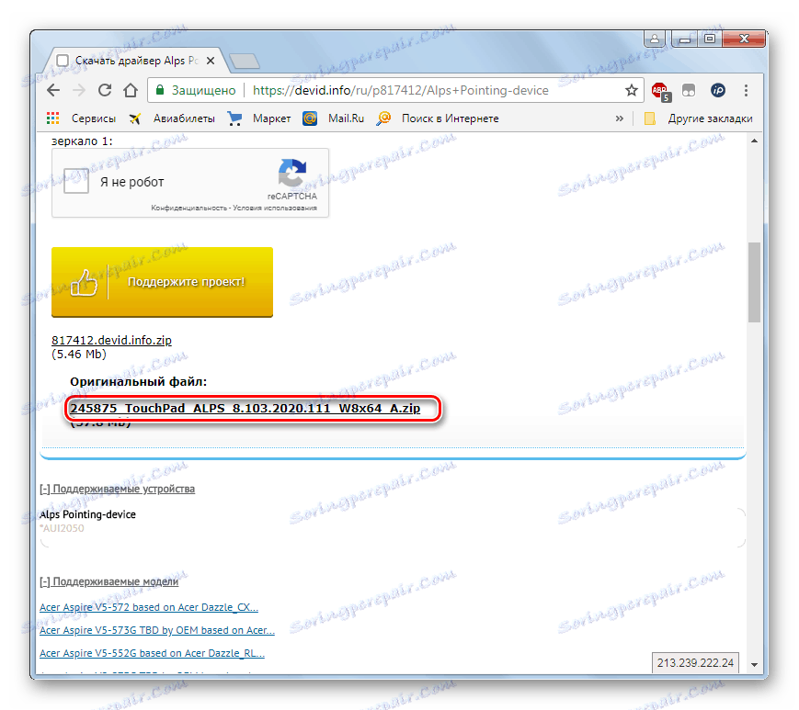799x710 pixels.
Task: Open the Авиабилеты bookmark
Action: (x=172, y=118)
